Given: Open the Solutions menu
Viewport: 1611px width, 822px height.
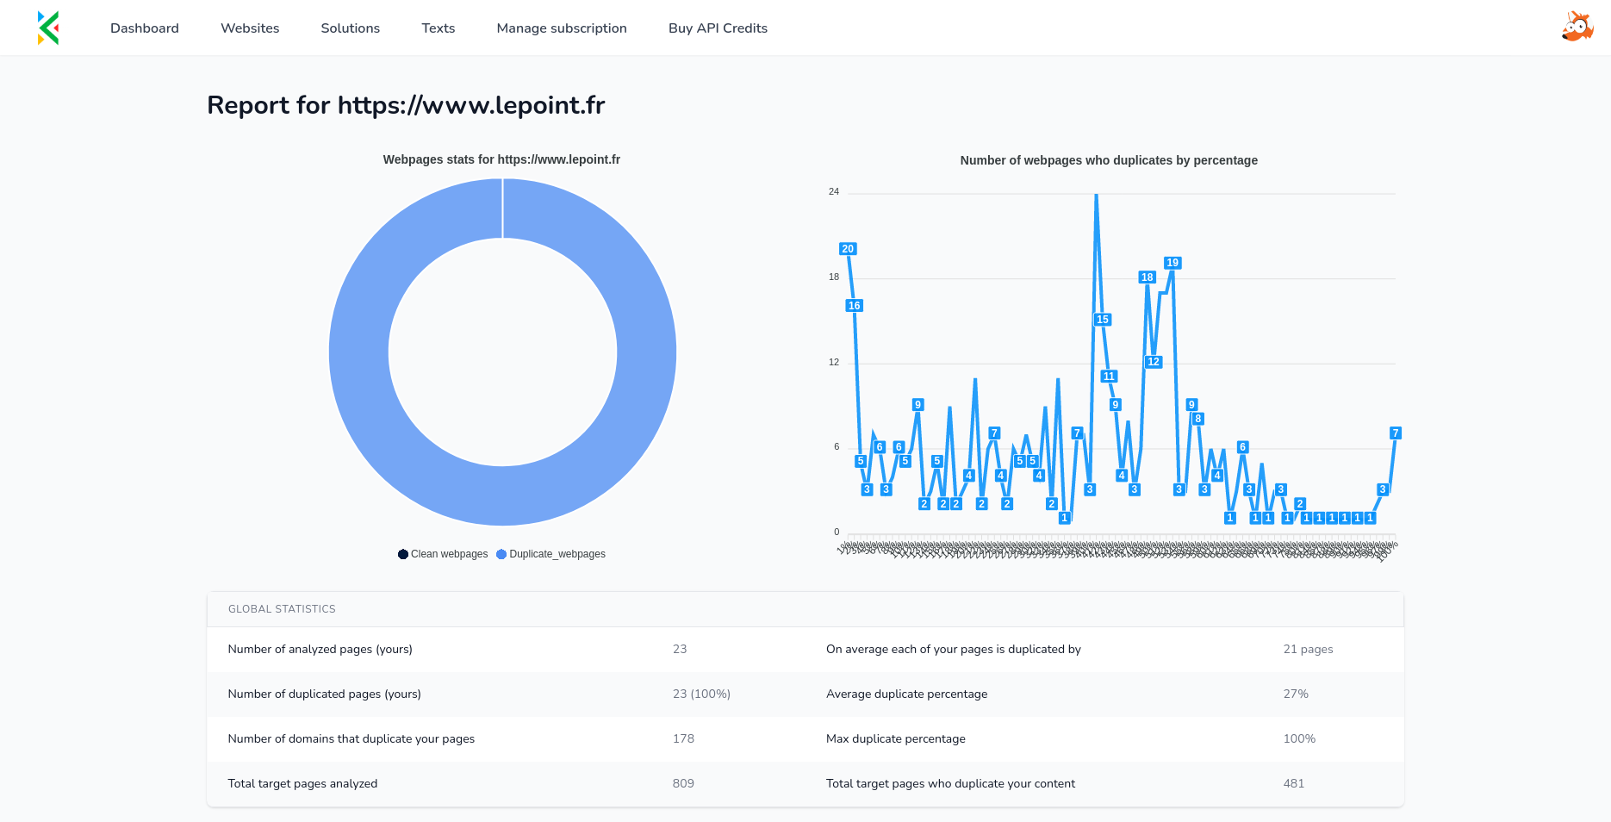Looking at the screenshot, I should [x=351, y=28].
